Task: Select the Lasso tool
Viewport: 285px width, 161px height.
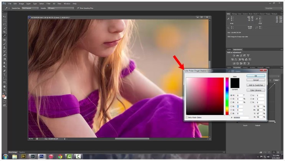Action: pos(4,24)
